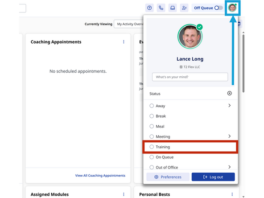
Task: Click the Personal Bests heading
Action: (155, 194)
